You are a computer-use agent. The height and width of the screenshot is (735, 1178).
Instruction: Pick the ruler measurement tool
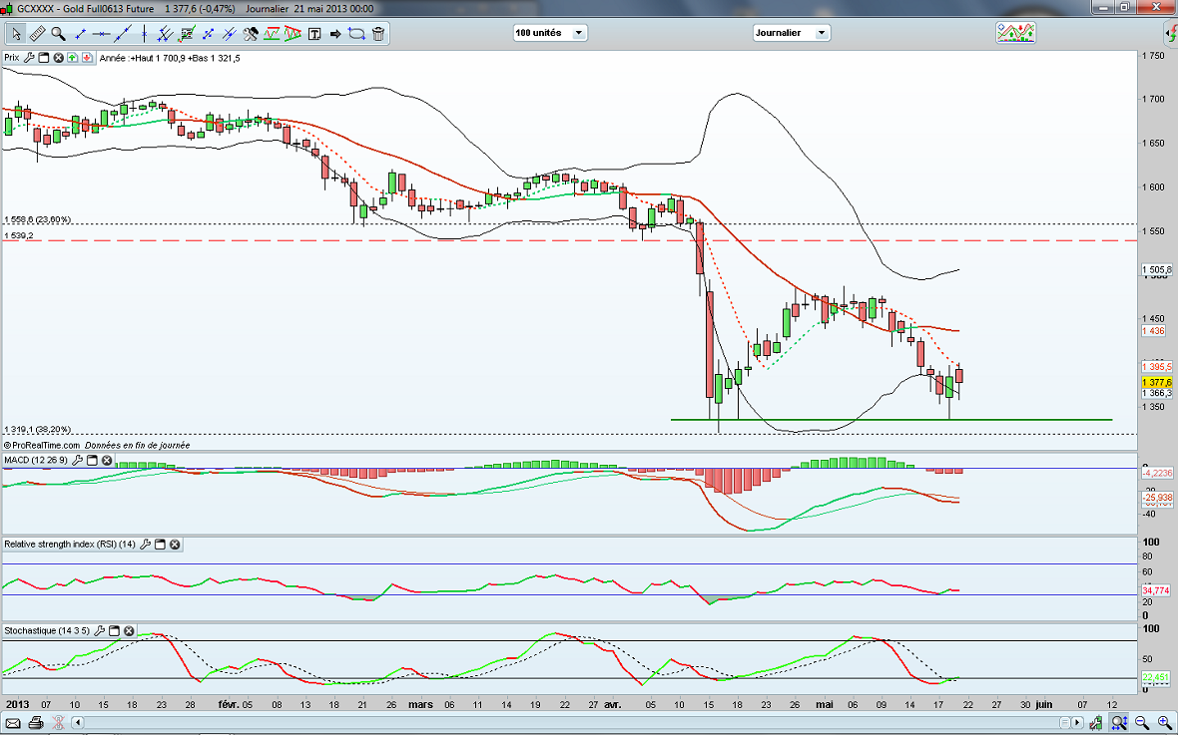tap(38, 34)
